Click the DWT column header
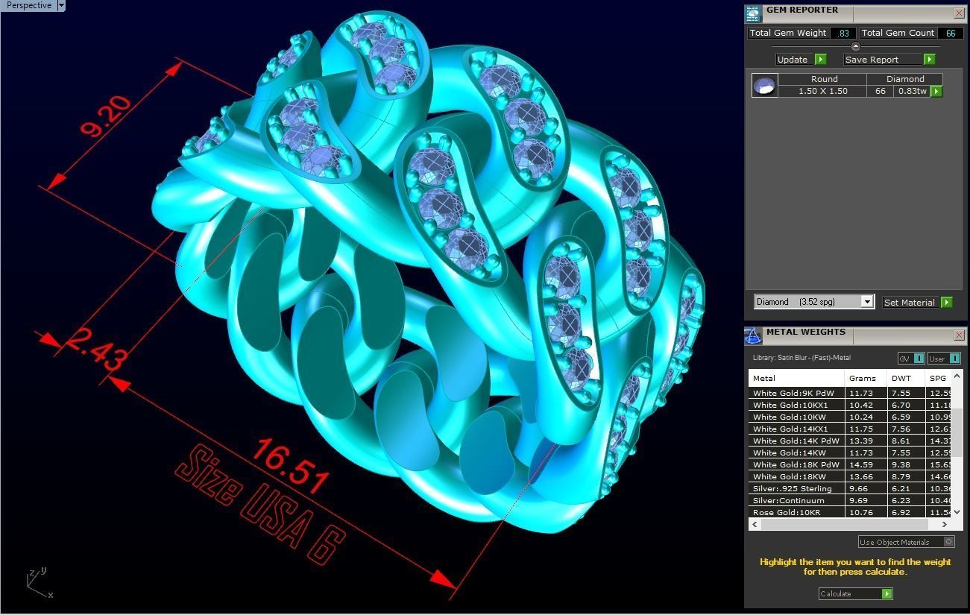Viewport: 970px width, 615px height. (x=906, y=378)
